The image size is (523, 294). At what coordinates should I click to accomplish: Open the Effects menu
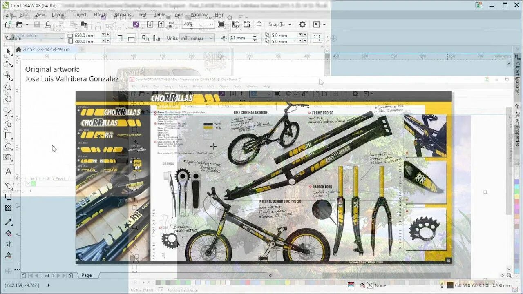coord(100,15)
